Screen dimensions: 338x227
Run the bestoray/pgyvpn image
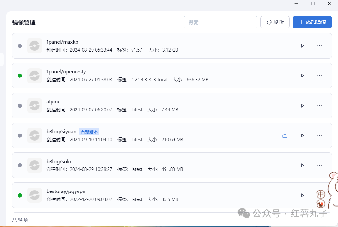(x=302, y=195)
